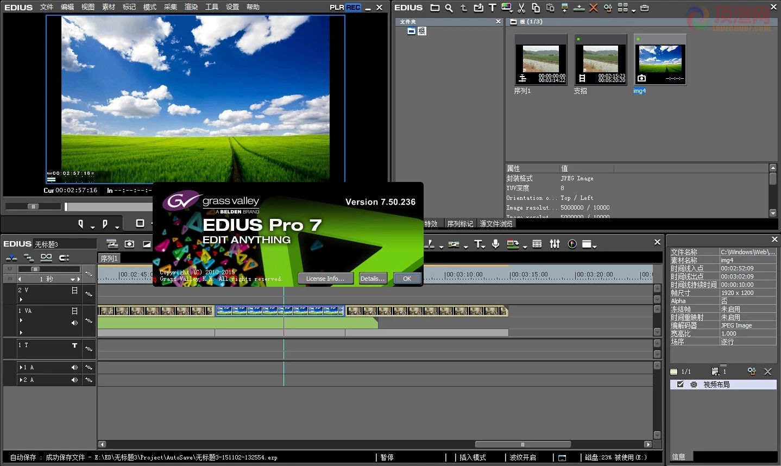The height and width of the screenshot is (466, 781).
Task: Open the 帮助 menu
Action: [253, 7]
